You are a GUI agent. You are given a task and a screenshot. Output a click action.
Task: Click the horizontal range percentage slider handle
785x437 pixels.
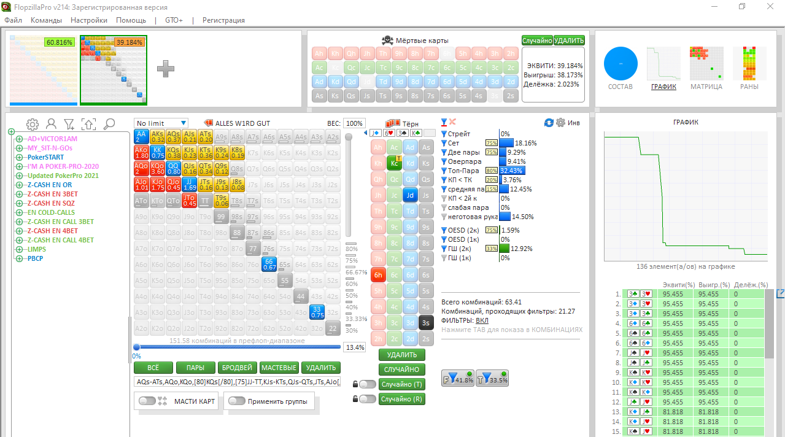pos(136,347)
